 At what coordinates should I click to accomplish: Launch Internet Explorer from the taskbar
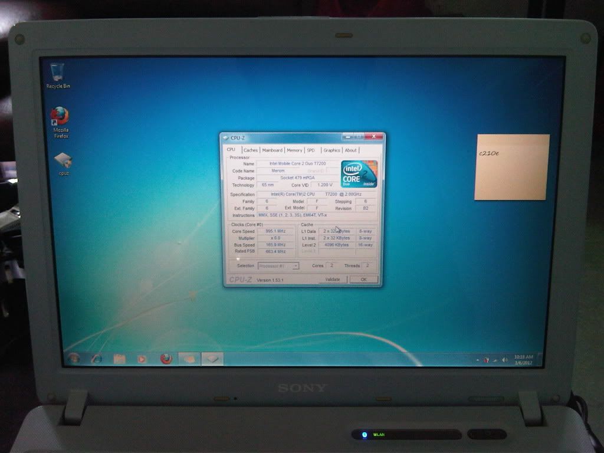[x=96, y=359]
